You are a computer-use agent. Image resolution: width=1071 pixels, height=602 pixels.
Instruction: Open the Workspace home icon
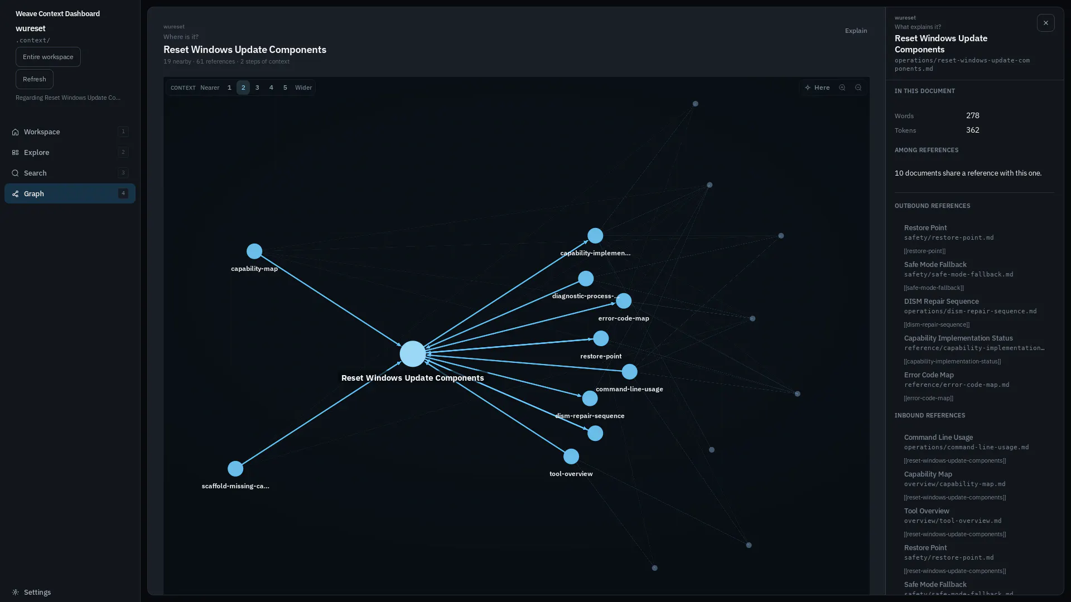tap(15, 132)
